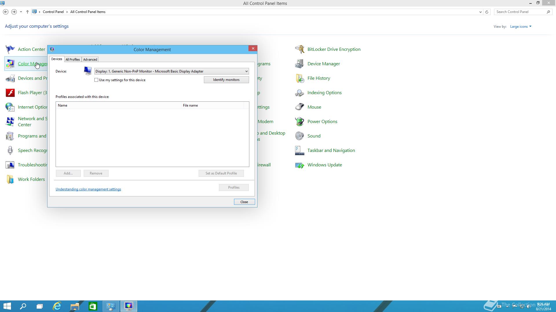Open the Power Options icon
The image size is (556, 312).
(x=300, y=122)
